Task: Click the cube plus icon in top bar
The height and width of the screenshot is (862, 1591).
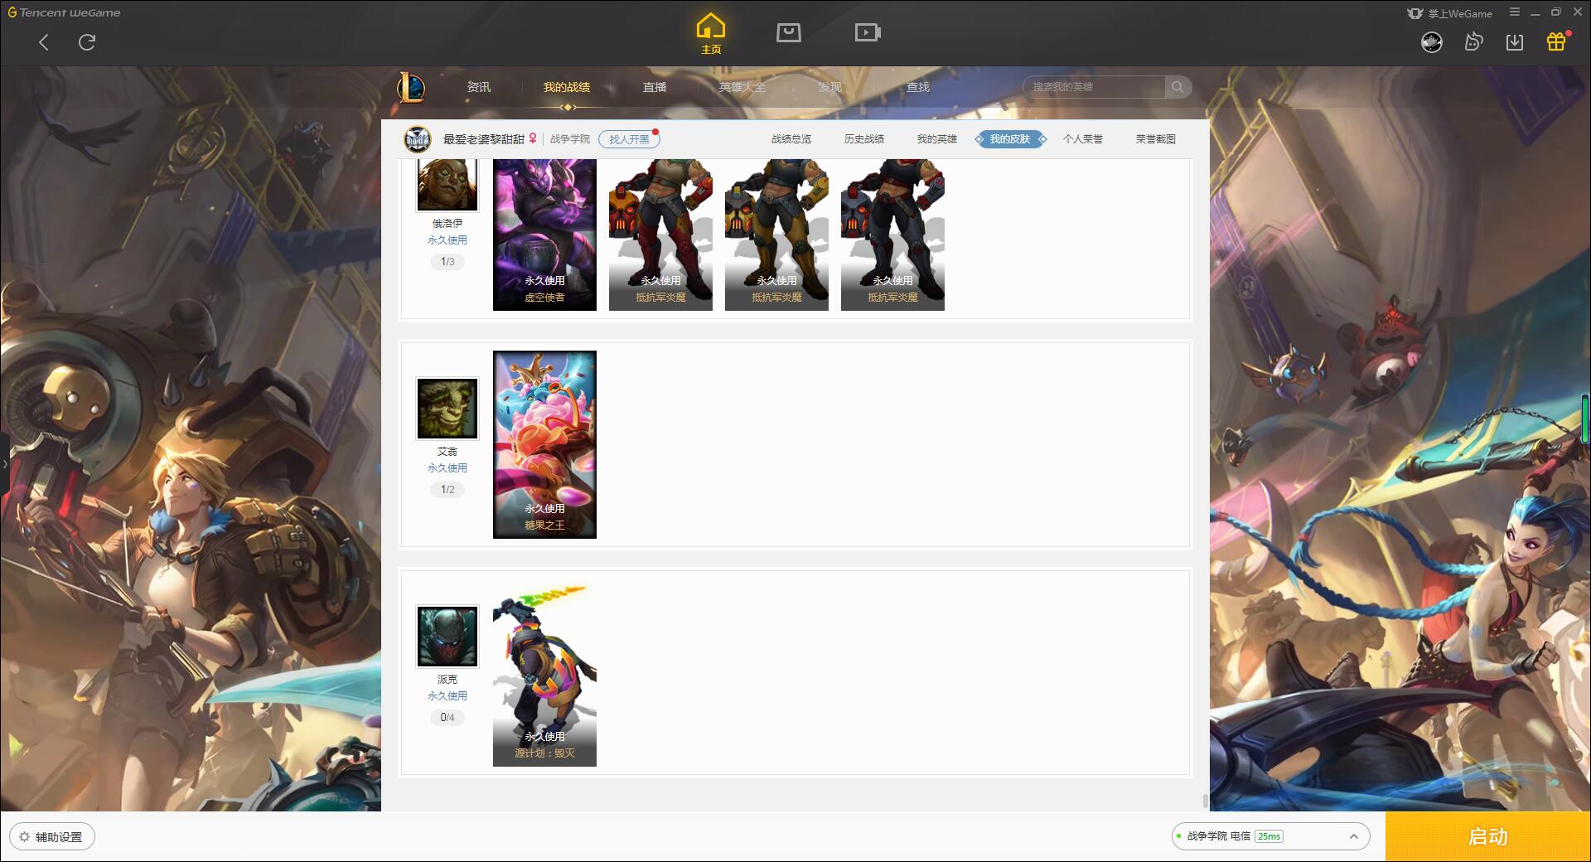Action: [x=1473, y=41]
